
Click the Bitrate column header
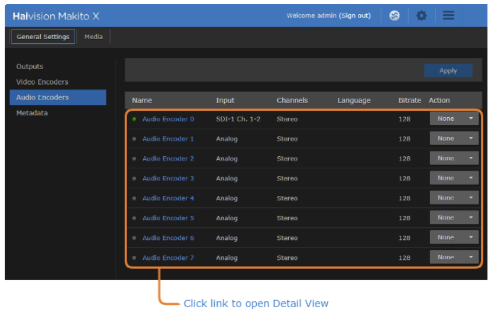coord(409,100)
